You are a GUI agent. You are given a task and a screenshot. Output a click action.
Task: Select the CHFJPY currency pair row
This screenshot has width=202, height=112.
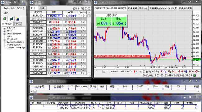pos(58,70)
